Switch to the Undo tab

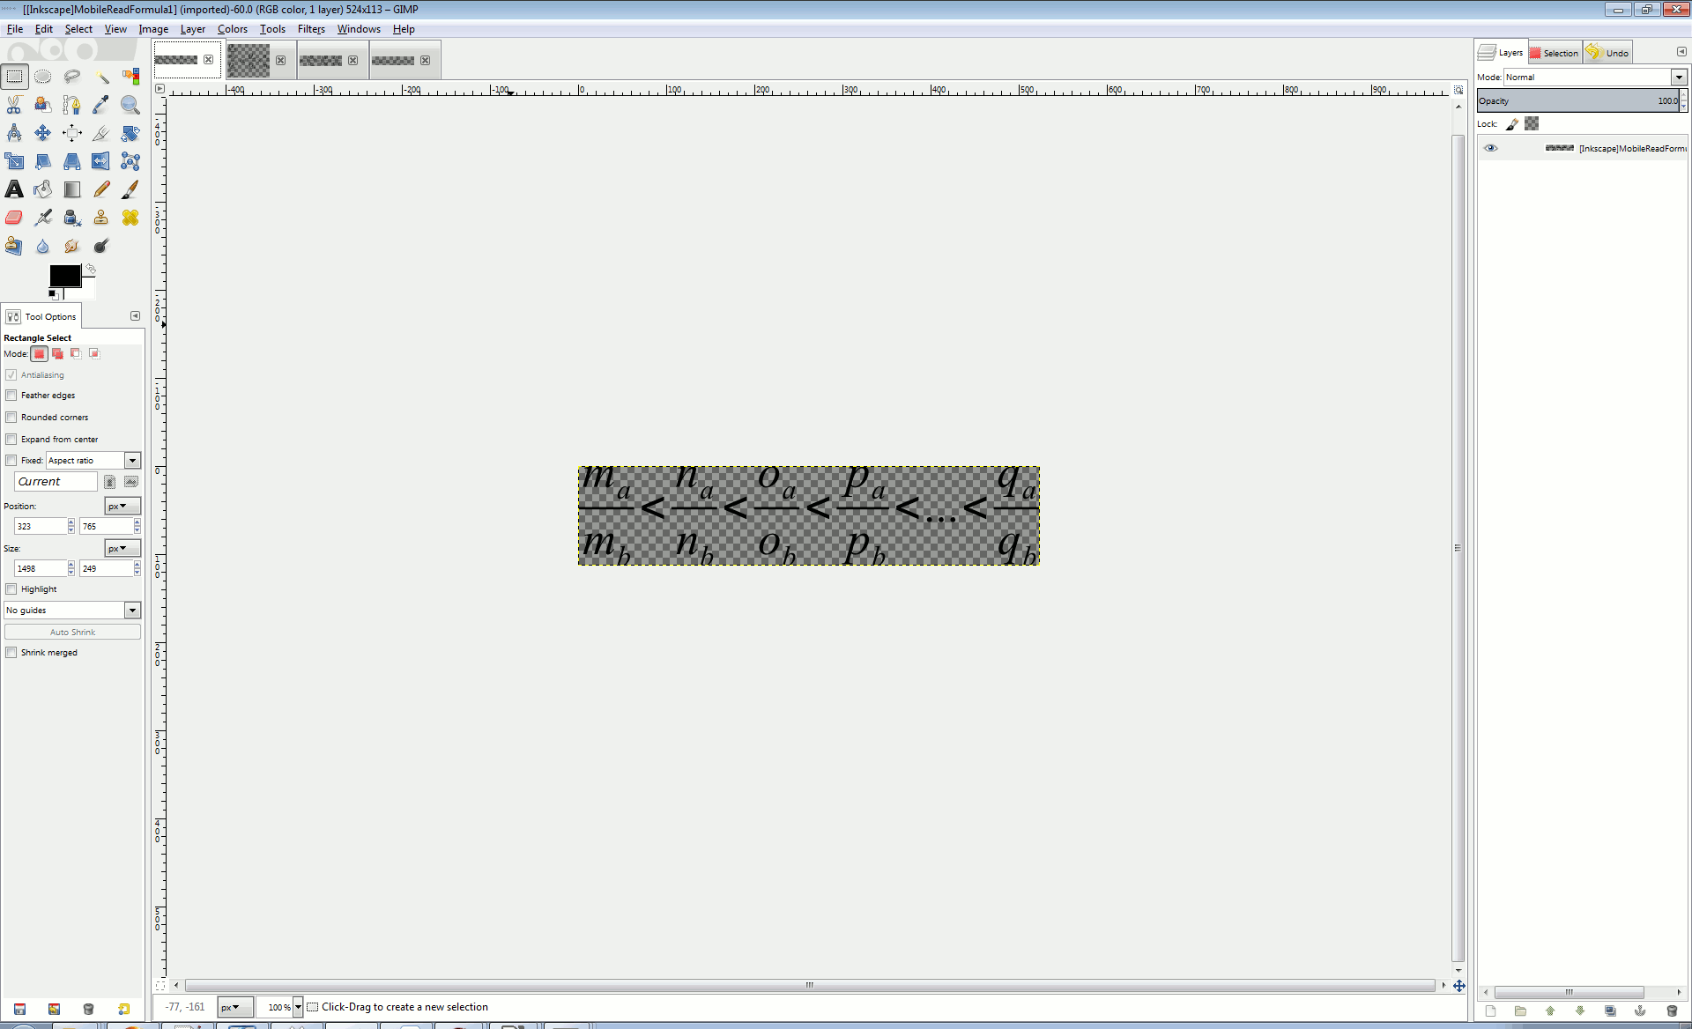[1608, 53]
